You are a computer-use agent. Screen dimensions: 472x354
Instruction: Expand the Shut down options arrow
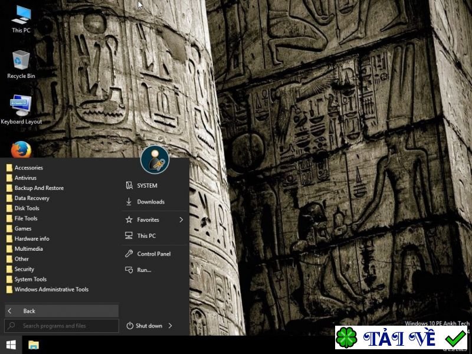pos(171,326)
